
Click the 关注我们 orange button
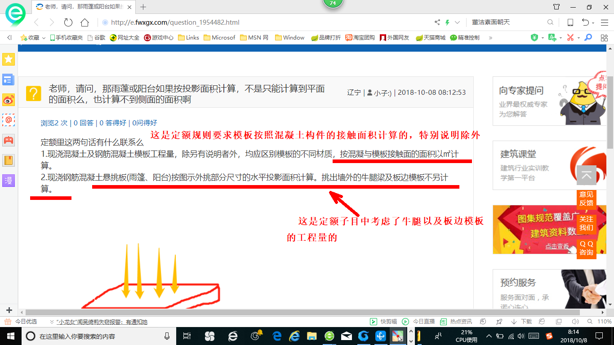(x=586, y=223)
